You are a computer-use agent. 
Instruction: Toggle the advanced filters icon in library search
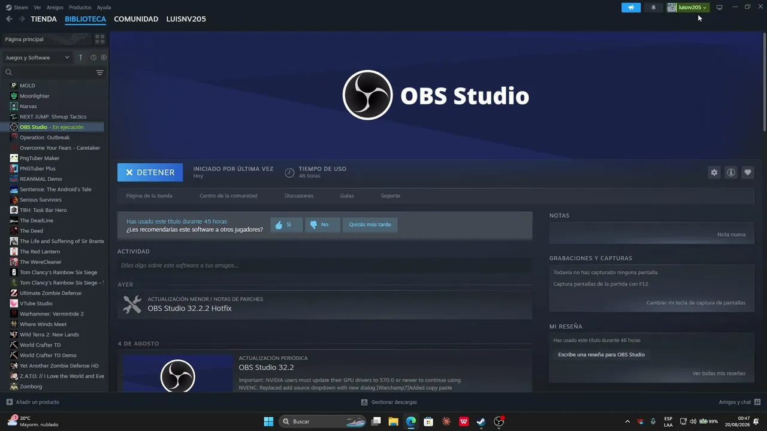click(99, 72)
